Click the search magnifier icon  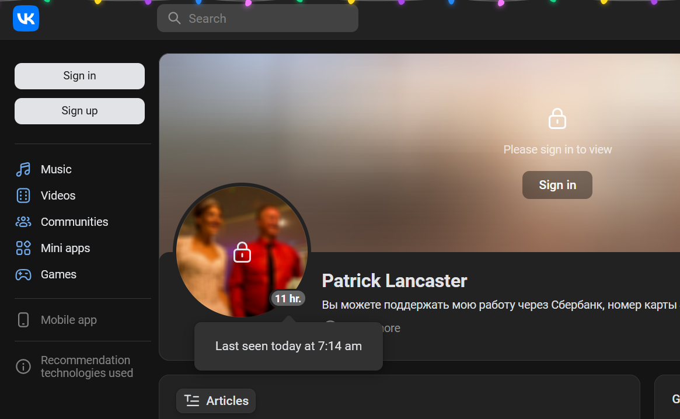[175, 18]
